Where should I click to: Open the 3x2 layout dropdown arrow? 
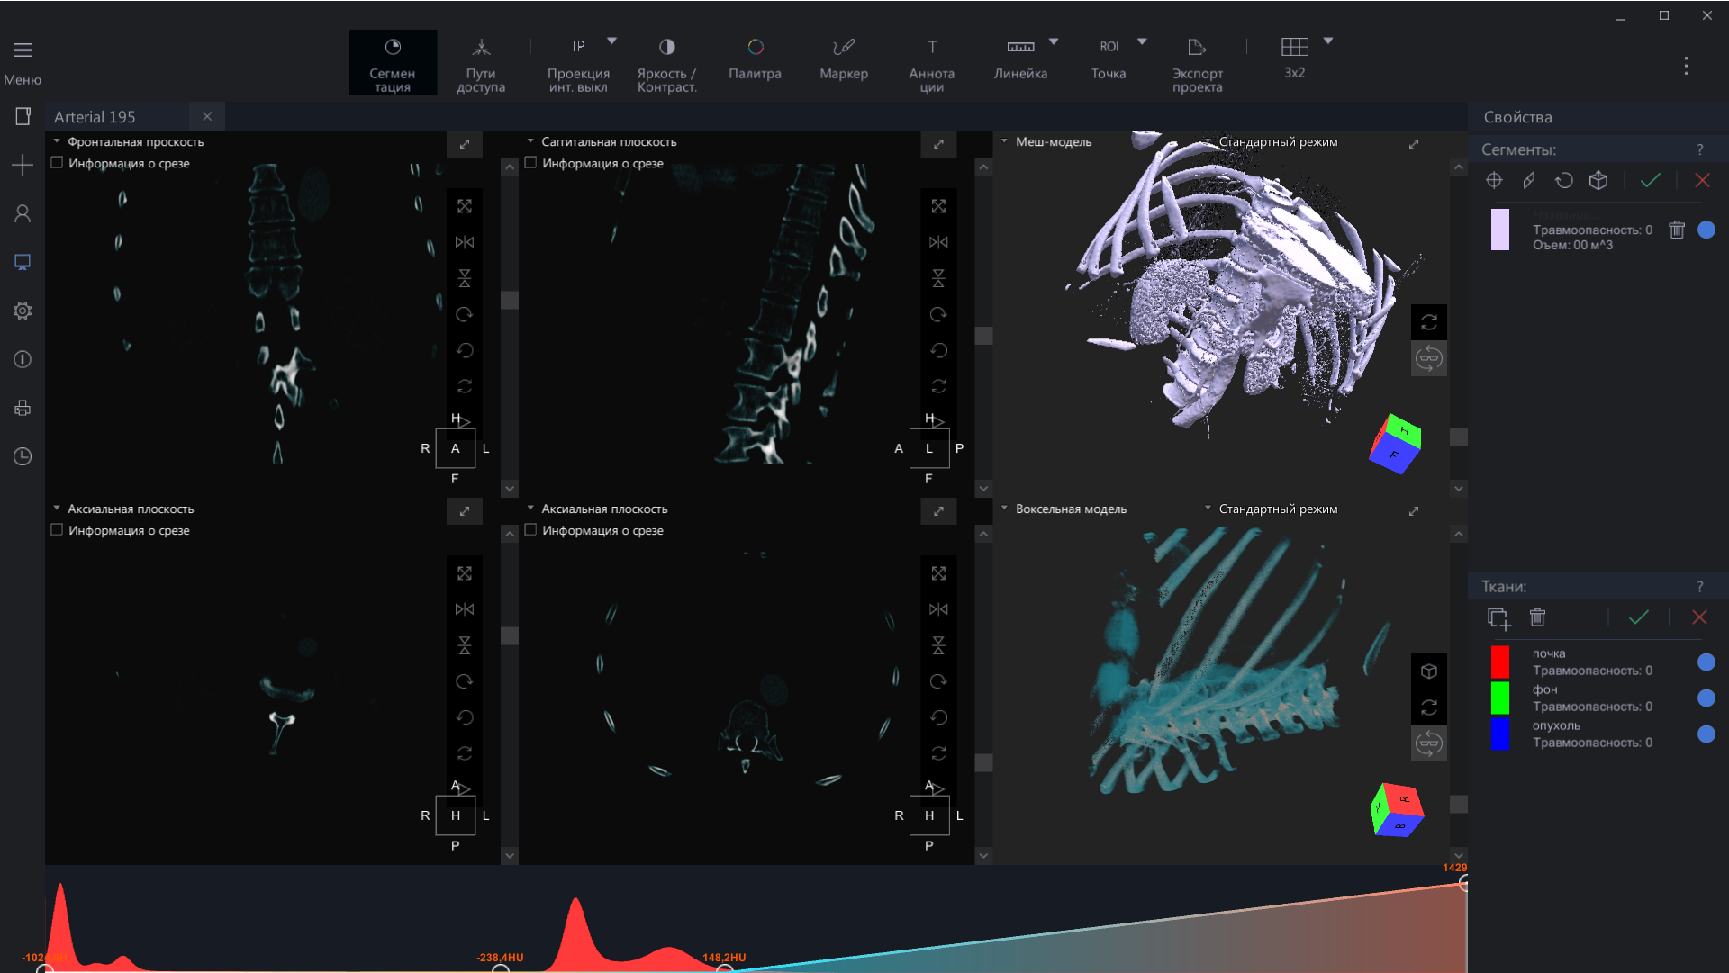click(x=1328, y=41)
